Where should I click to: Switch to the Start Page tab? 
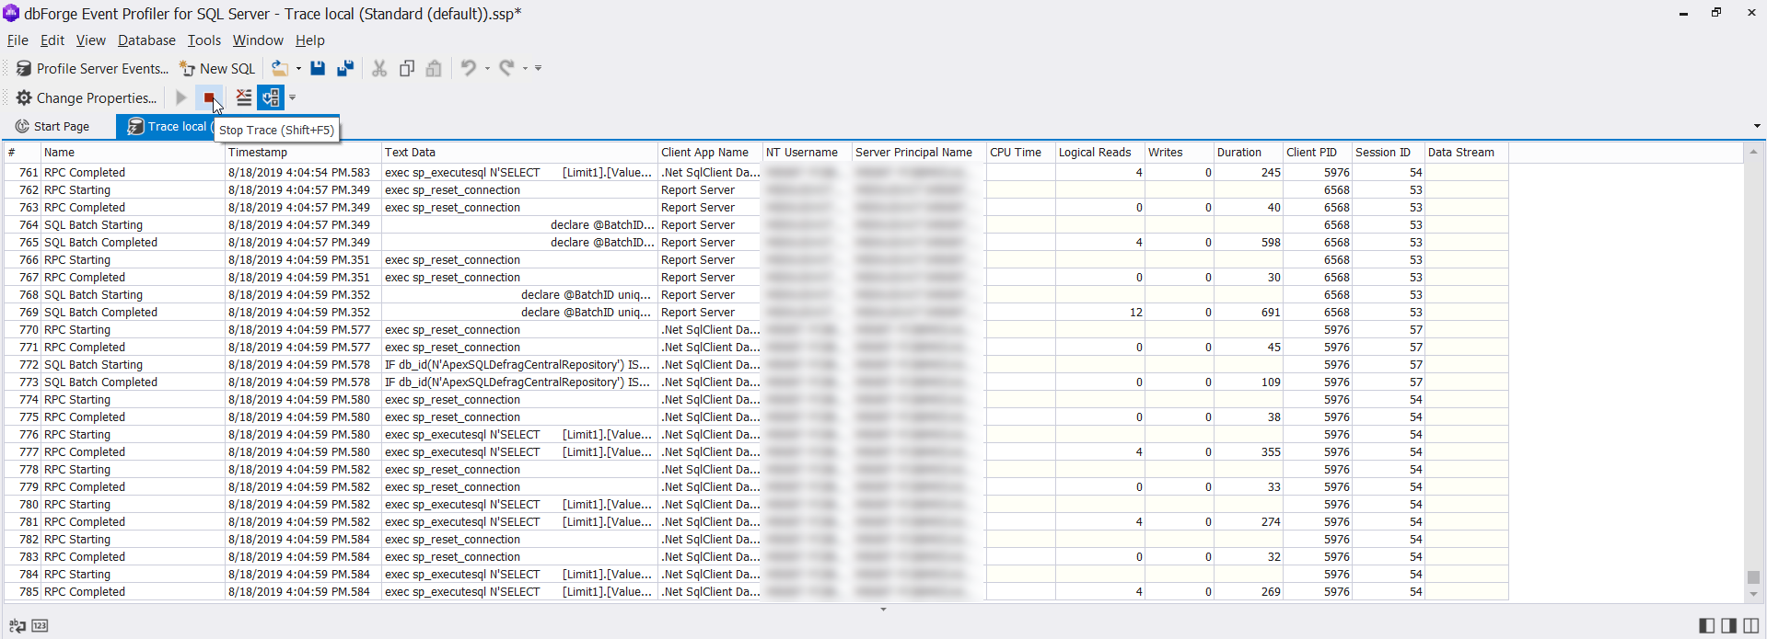53,127
